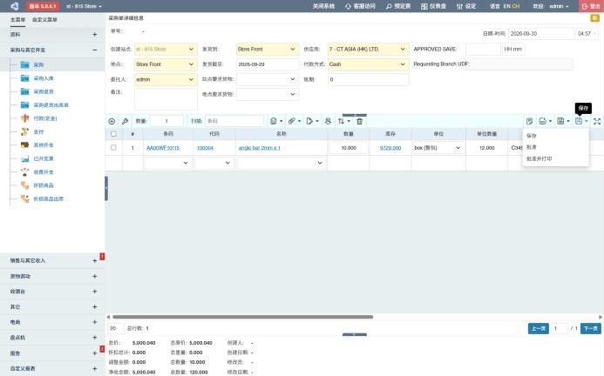Open 采购退货 in the sidebar tree
Viewport: 604px width, 376px height.
44,91
